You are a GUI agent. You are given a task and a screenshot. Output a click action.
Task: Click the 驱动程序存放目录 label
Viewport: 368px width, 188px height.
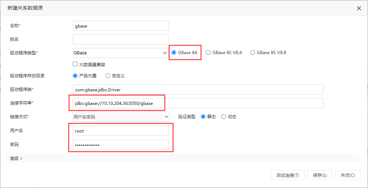click(27, 76)
